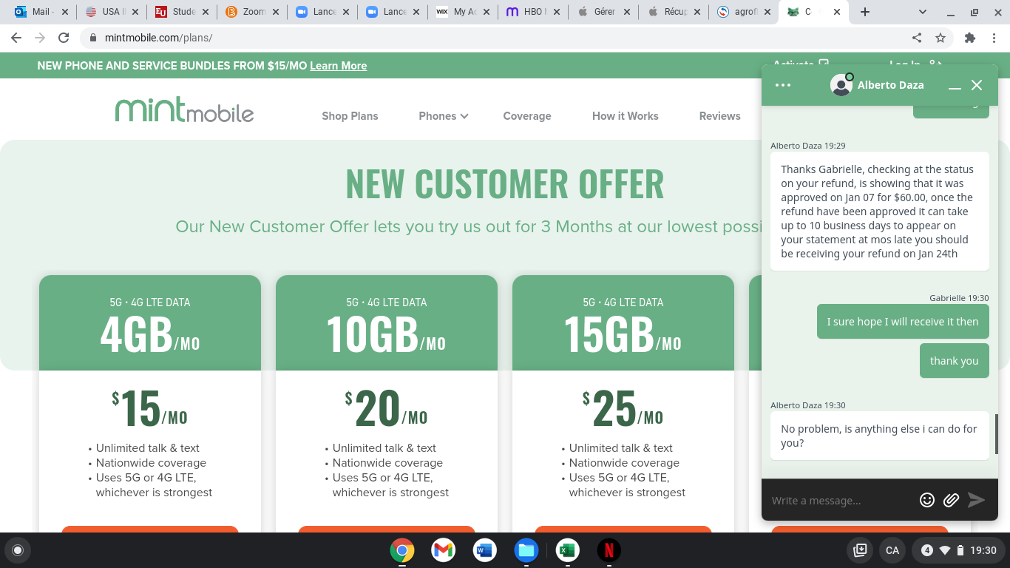Click the share page icon in address bar
Image resolution: width=1010 pixels, height=568 pixels.
(917, 38)
